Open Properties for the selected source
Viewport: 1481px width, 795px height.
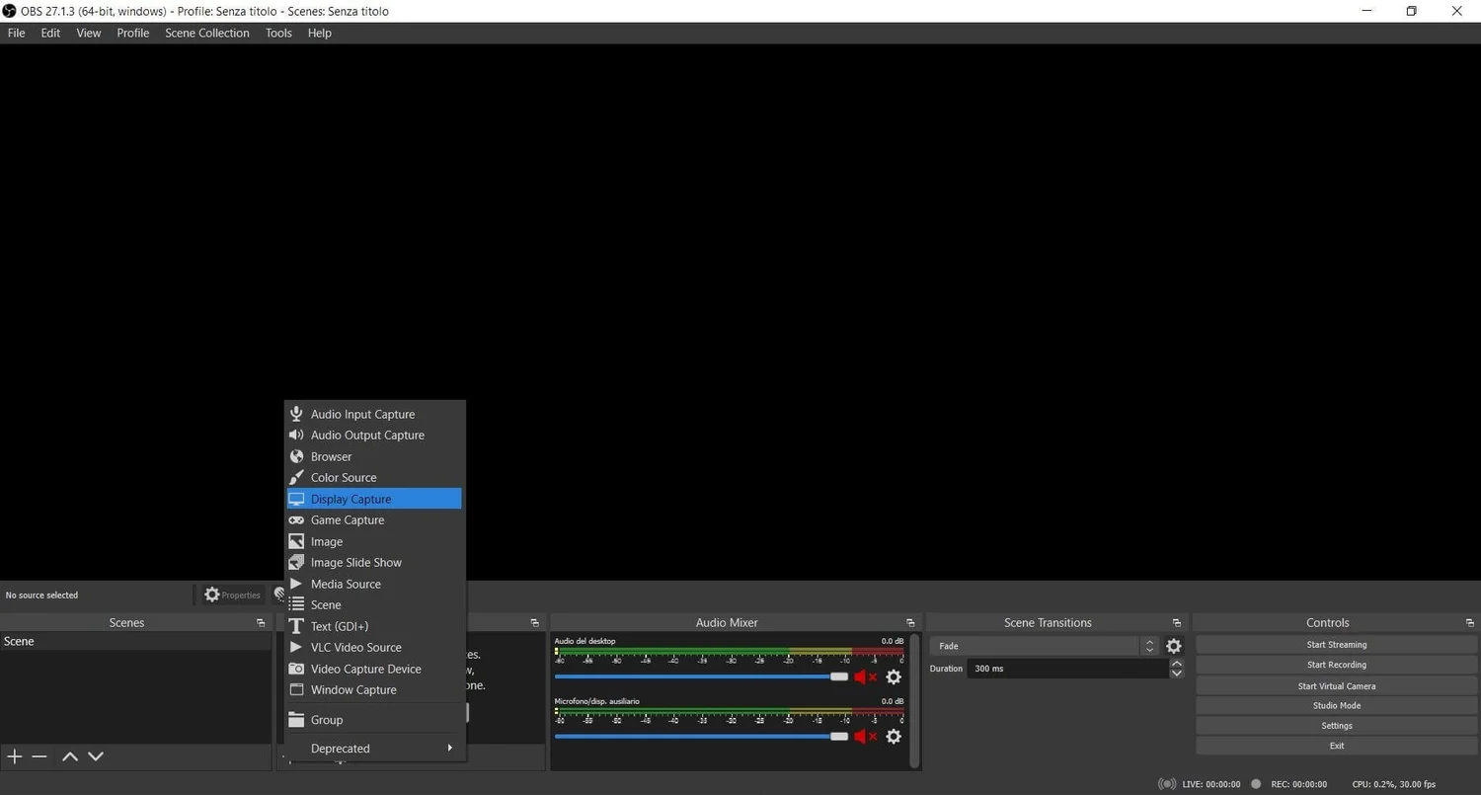(x=233, y=595)
